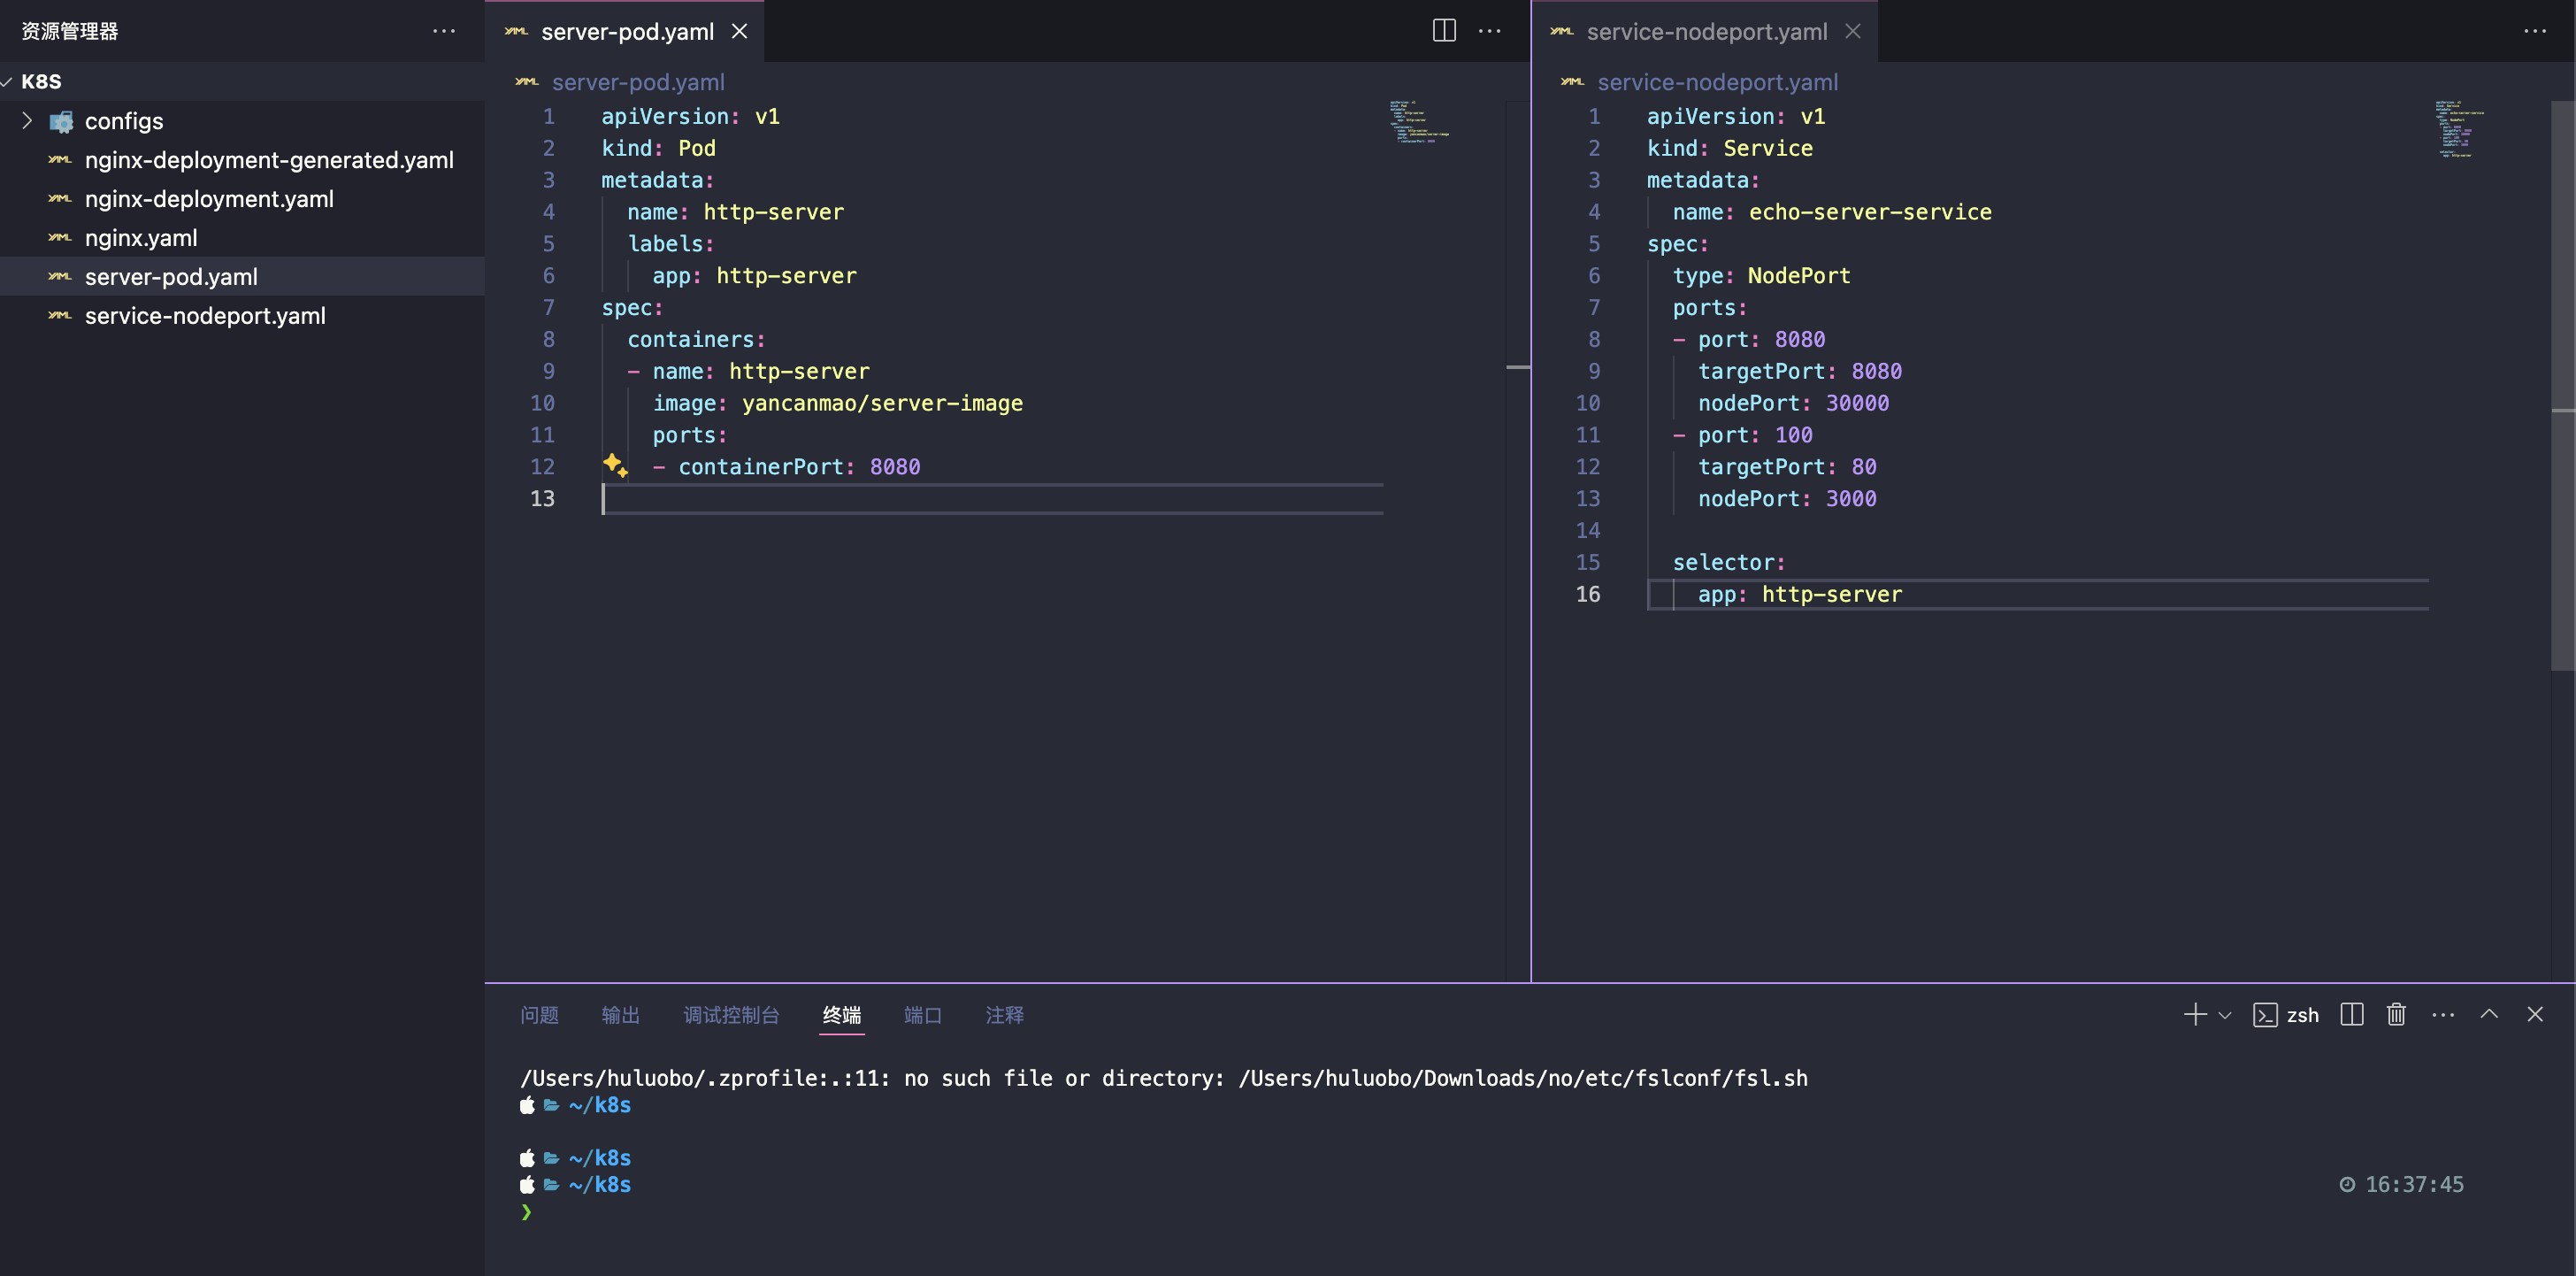2576x1276 pixels.
Task: Click the minimap of server-pod.yaml
Action: point(1418,122)
